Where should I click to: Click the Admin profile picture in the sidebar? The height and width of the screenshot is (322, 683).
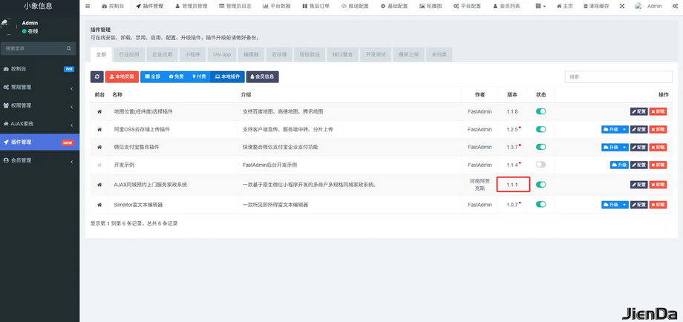[7, 27]
